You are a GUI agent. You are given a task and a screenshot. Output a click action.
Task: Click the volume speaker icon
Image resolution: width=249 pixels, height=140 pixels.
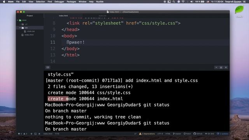[192, 2]
